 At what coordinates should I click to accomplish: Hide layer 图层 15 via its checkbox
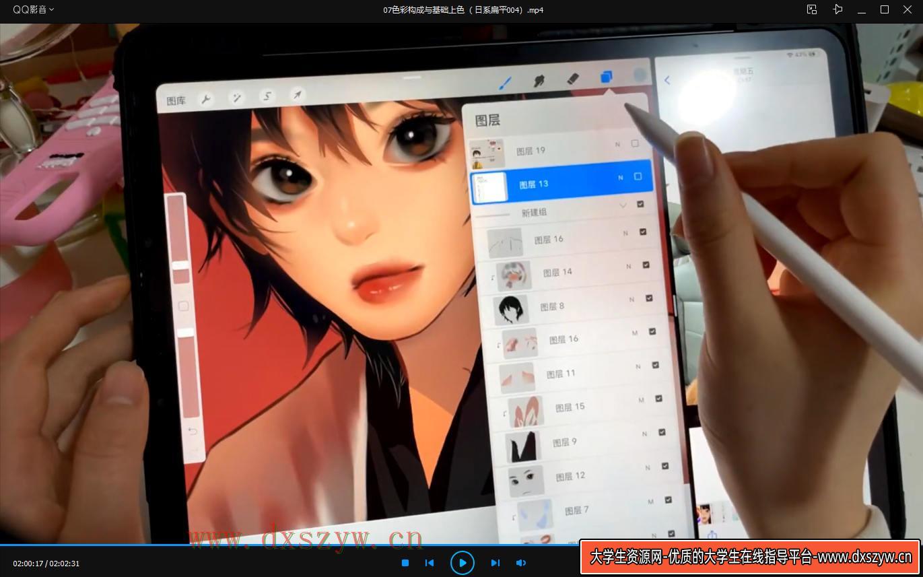(658, 399)
